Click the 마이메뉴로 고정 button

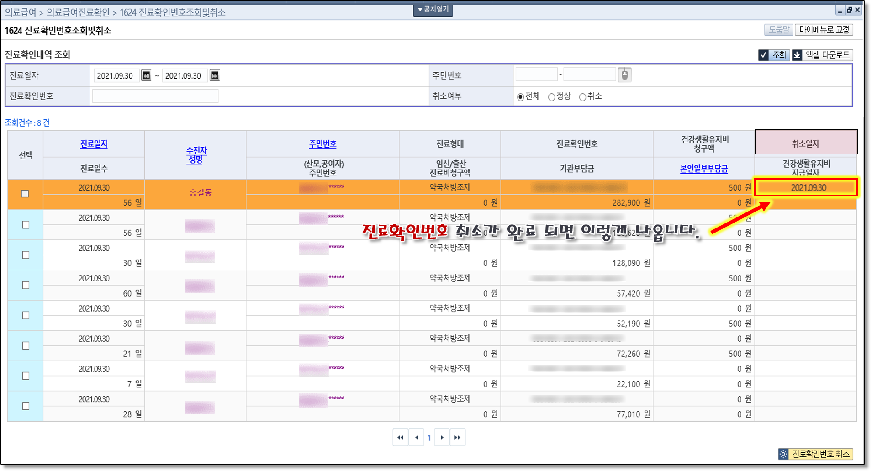click(824, 30)
